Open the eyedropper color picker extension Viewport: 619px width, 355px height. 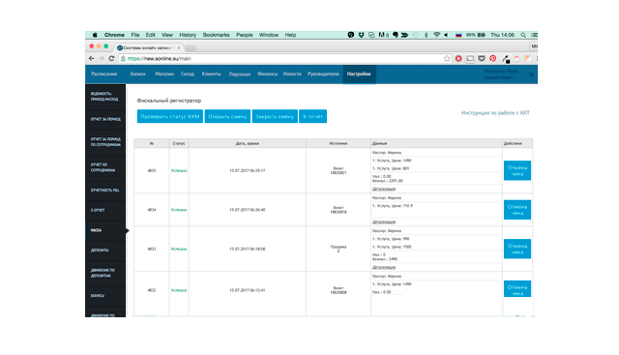505,59
